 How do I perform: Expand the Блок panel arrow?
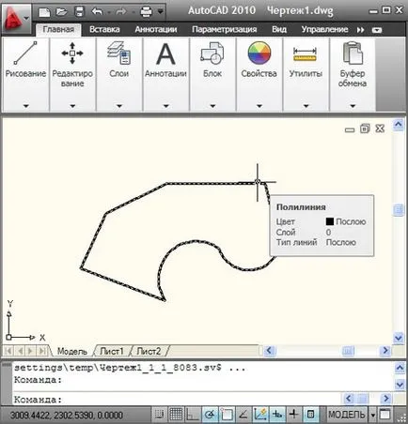[x=212, y=106]
